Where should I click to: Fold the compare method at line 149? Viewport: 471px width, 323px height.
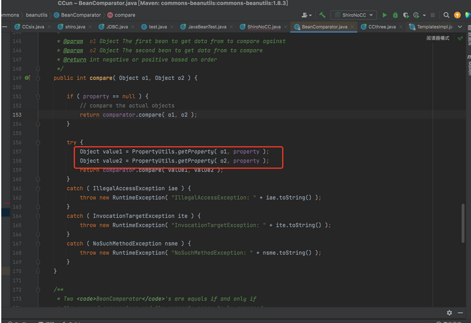click(38, 78)
